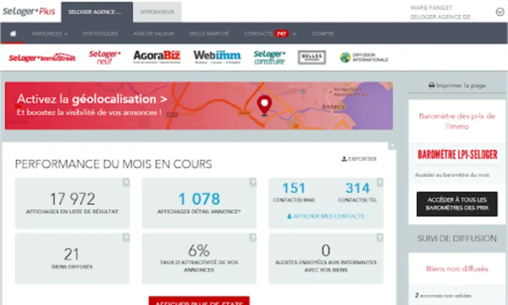Click the Afficher mes contacts link
Screen dimensions: 508x305
click(325, 216)
